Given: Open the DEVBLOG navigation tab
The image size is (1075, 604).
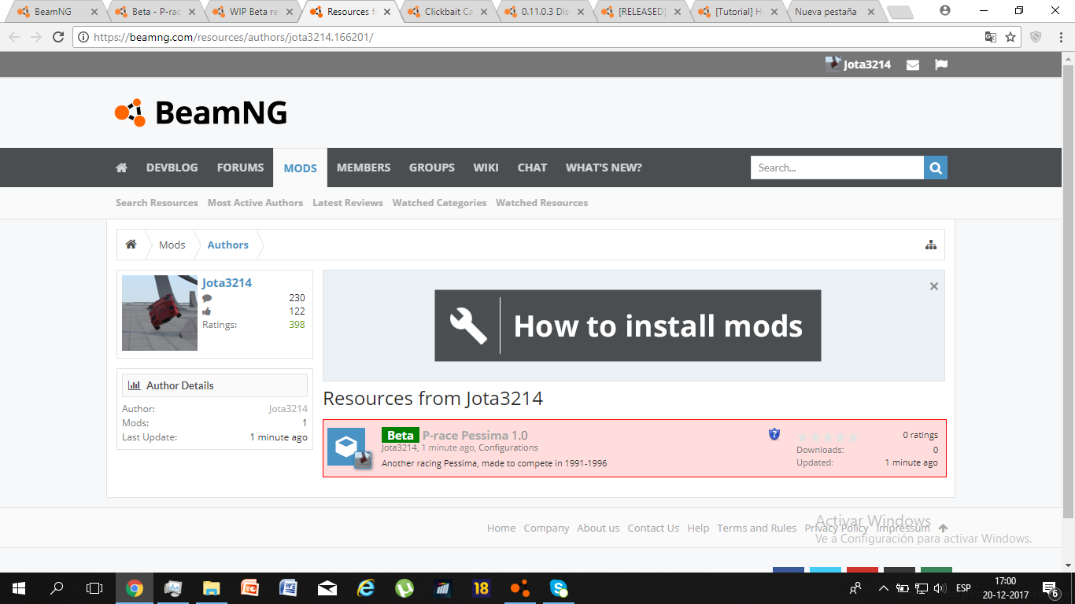Looking at the screenshot, I should point(172,168).
